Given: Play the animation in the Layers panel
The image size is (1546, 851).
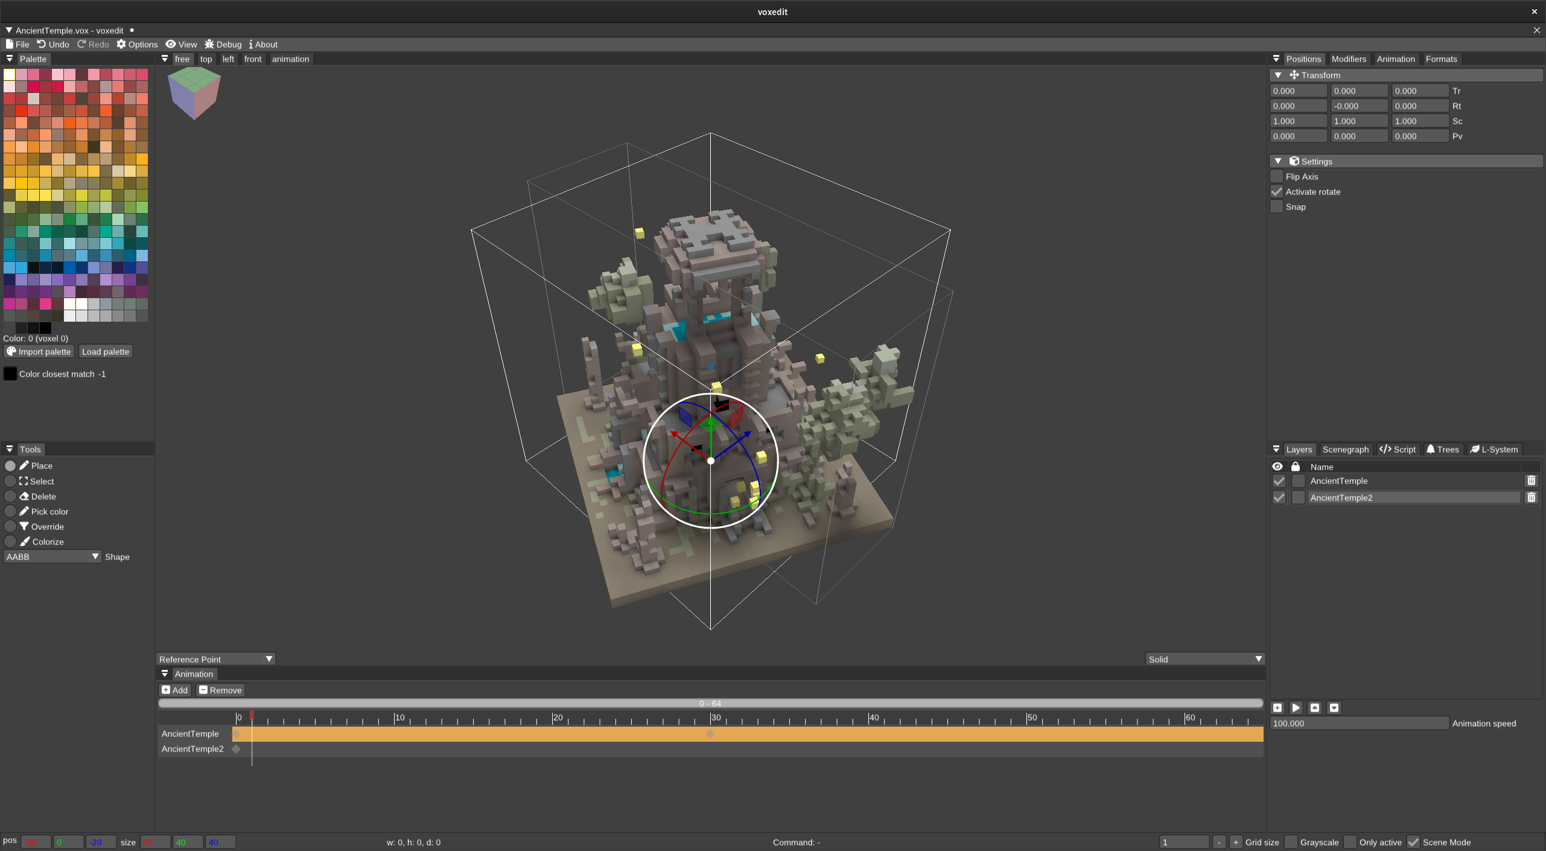Looking at the screenshot, I should 1295,707.
